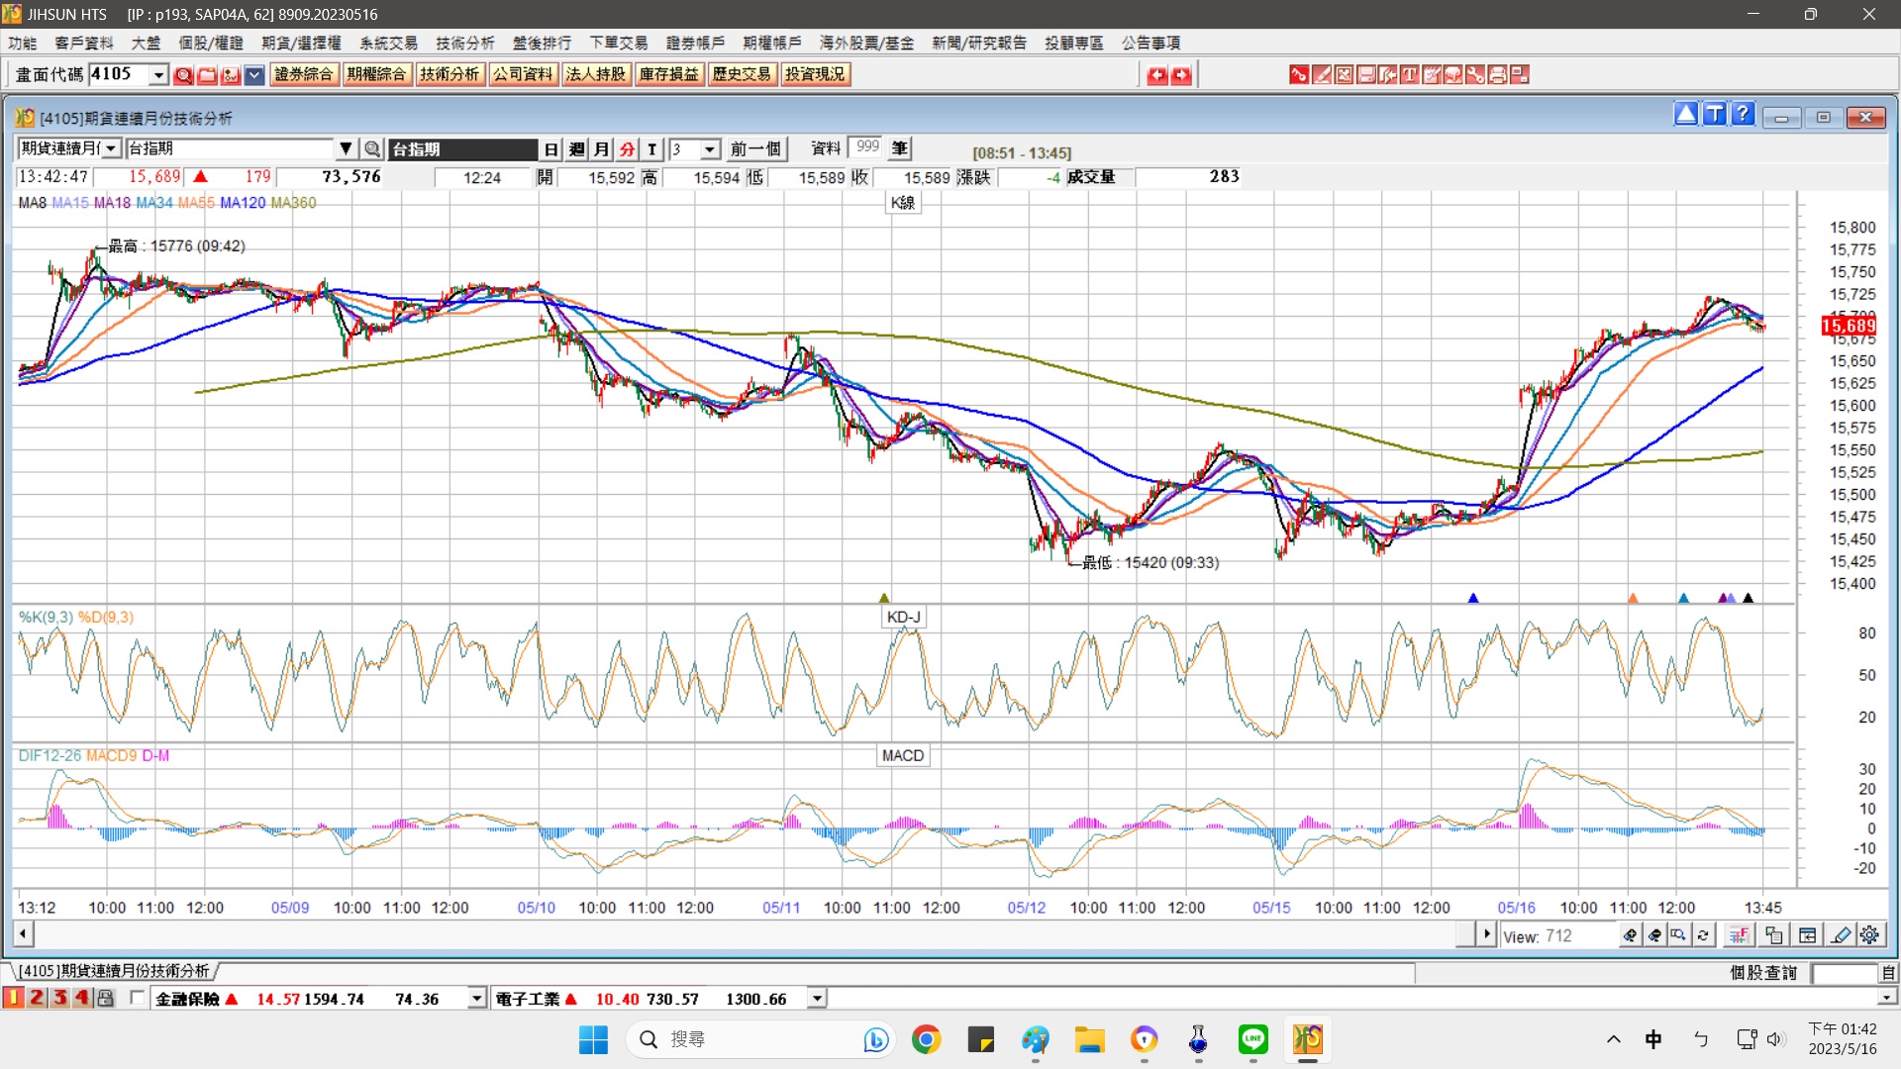The width and height of the screenshot is (1901, 1069).
Task: Open the 技術分析 menu
Action: [464, 43]
